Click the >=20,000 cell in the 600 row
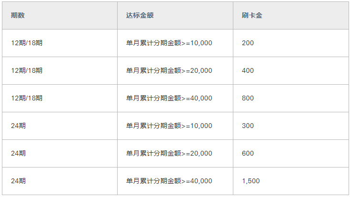The width and height of the screenshot is (350, 197). point(175,154)
